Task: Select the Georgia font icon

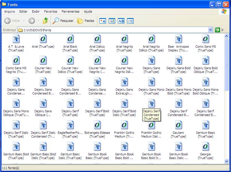Action: click(206, 147)
